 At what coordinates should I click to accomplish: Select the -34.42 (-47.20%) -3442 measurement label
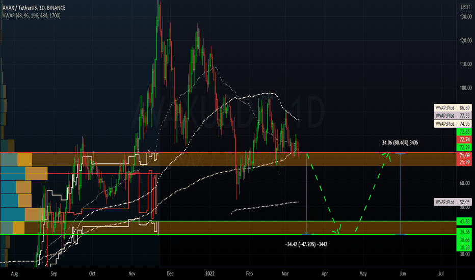pos(306,244)
